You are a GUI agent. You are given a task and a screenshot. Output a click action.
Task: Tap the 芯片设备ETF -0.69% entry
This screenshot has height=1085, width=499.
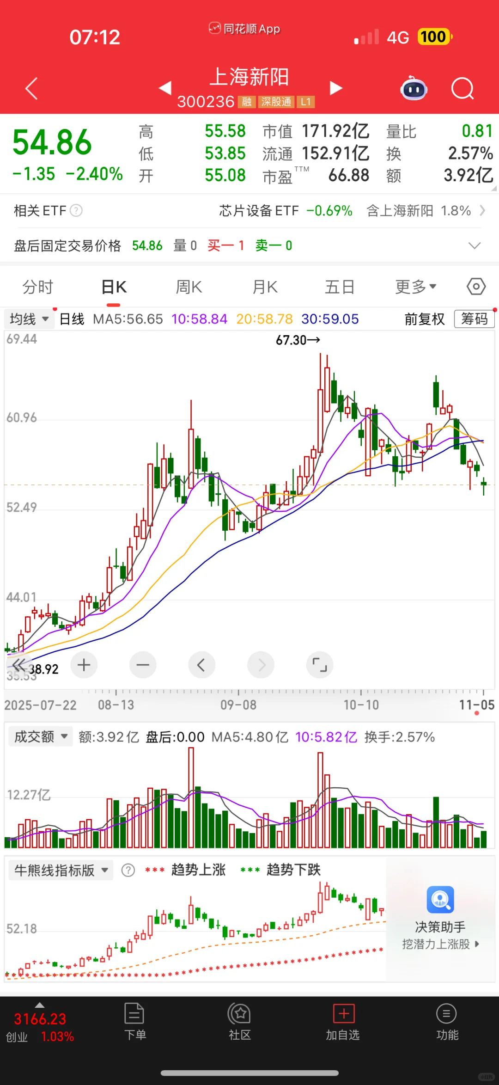click(286, 211)
